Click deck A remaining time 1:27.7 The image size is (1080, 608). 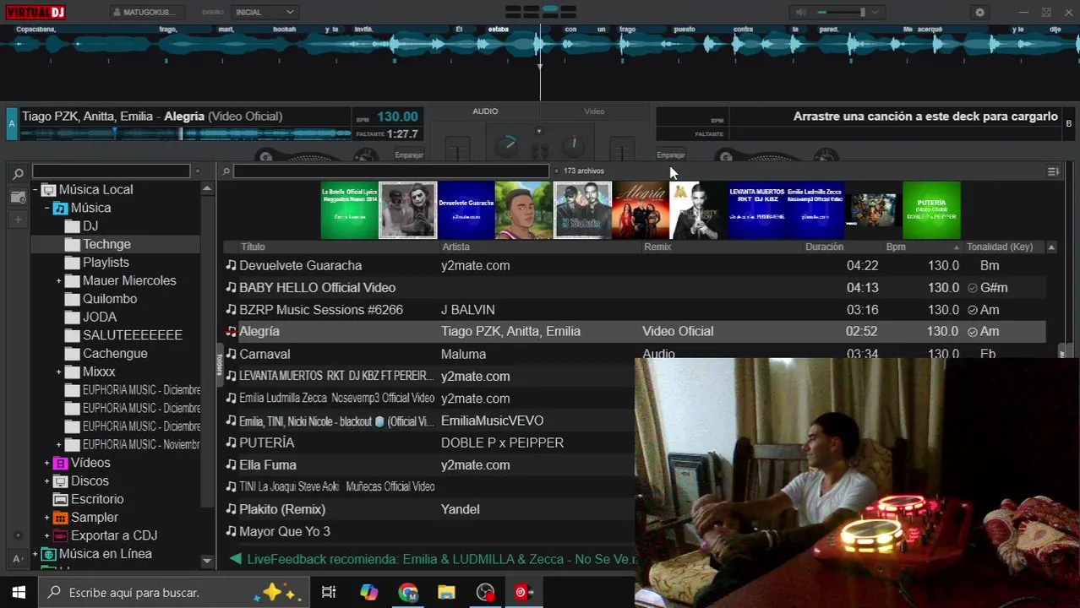click(x=402, y=134)
